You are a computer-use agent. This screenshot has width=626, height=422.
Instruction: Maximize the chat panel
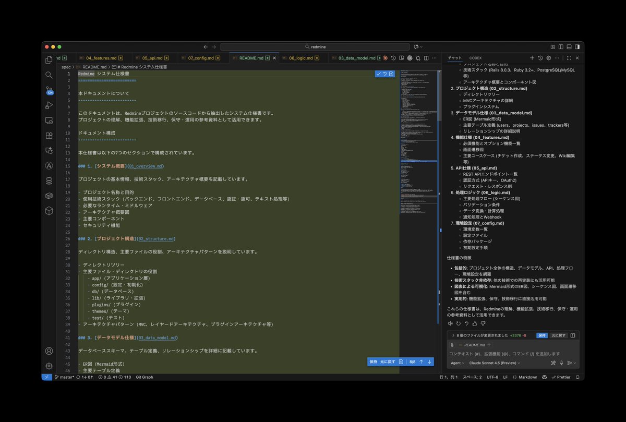569,58
